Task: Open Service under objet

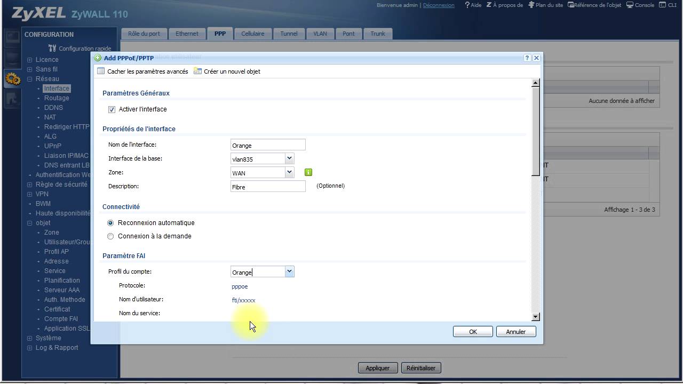Action: [55, 271]
